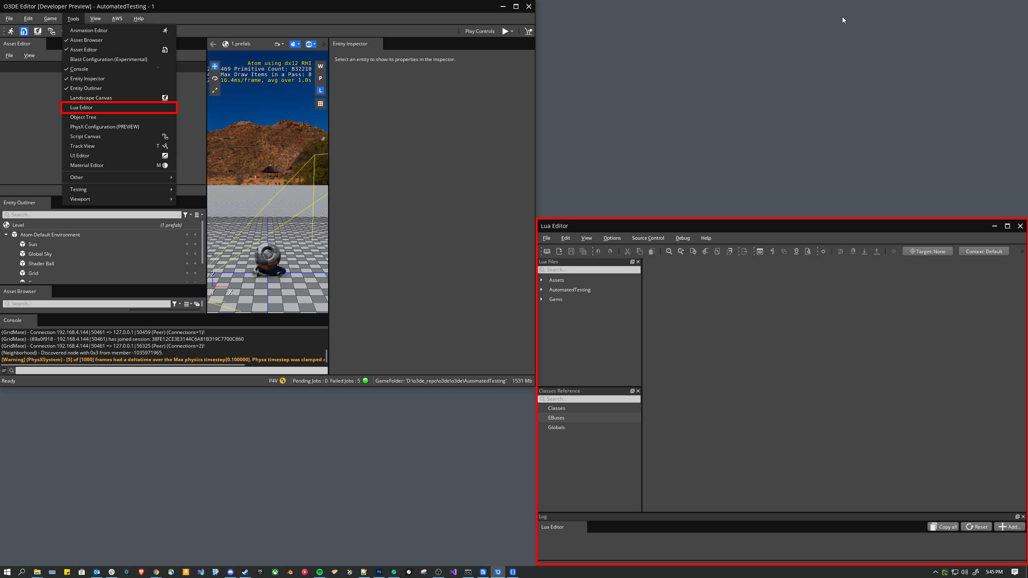Open viewport camera dropdown

[279, 44]
